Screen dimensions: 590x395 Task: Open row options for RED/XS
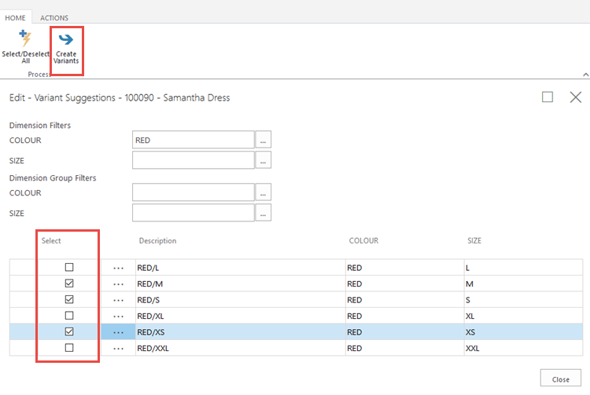pos(119,332)
